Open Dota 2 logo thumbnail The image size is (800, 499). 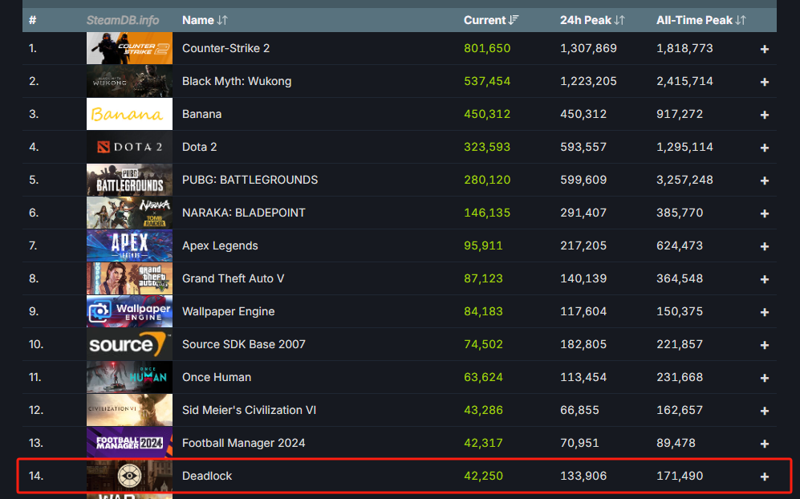tap(130, 147)
